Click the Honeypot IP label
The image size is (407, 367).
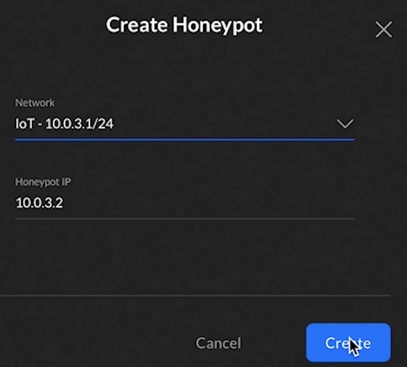(x=43, y=182)
